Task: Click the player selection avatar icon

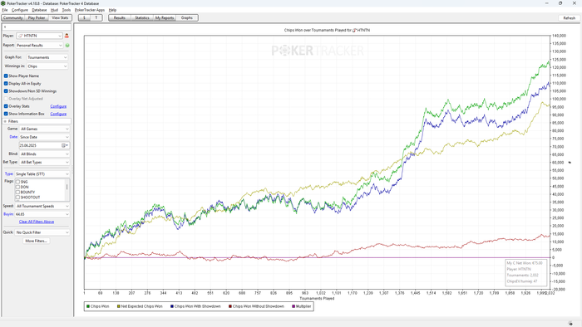Action: 67,36
